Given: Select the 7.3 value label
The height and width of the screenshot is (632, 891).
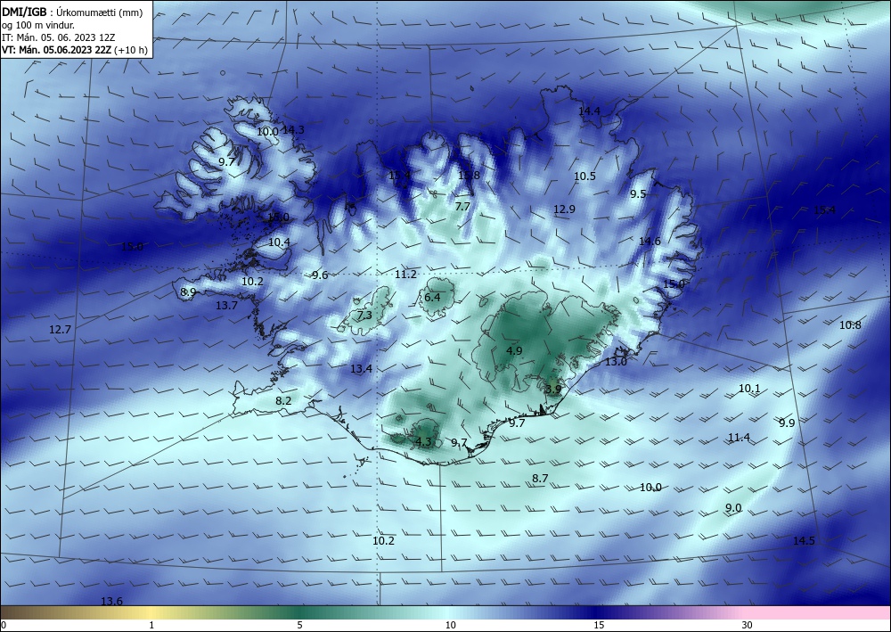Looking at the screenshot, I should (x=364, y=316).
